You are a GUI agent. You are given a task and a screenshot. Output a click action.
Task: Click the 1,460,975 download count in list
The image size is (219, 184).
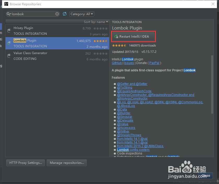tap(83, 41)
